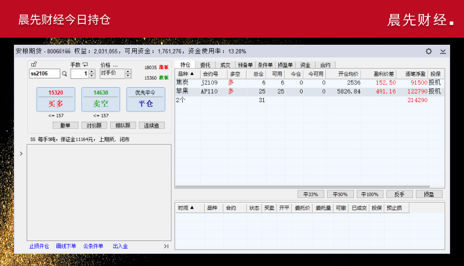Open the 条件单 tab
Viewport: 464px width, 266px height.
265,65
